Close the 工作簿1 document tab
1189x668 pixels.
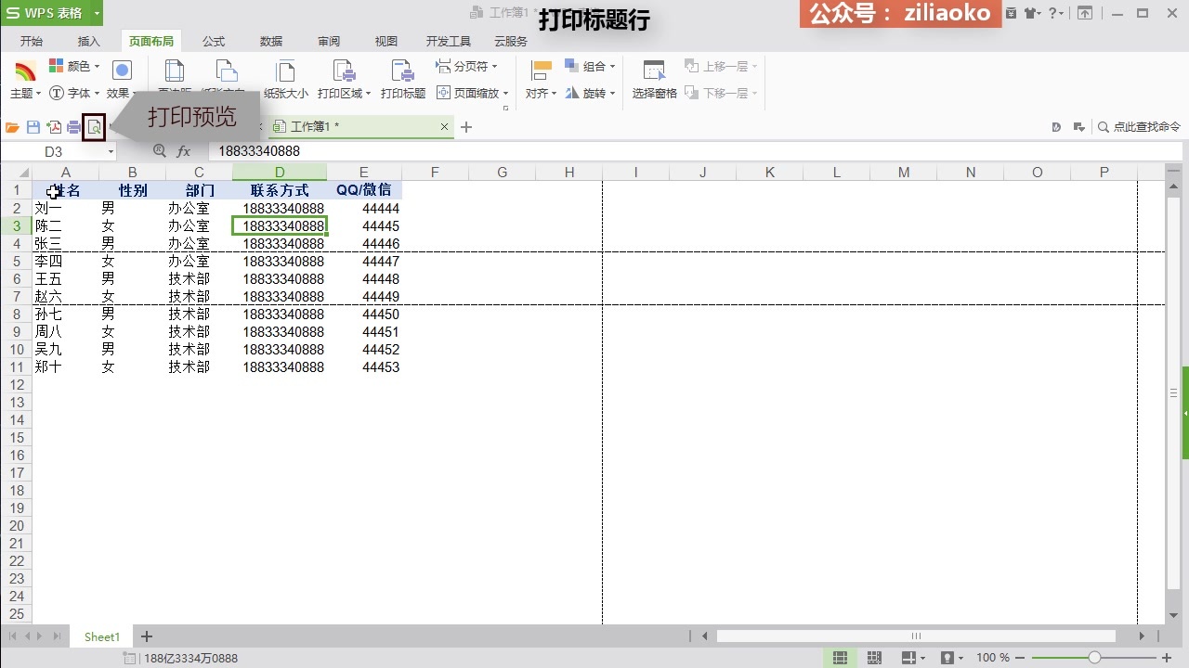(x=444, y=127)
